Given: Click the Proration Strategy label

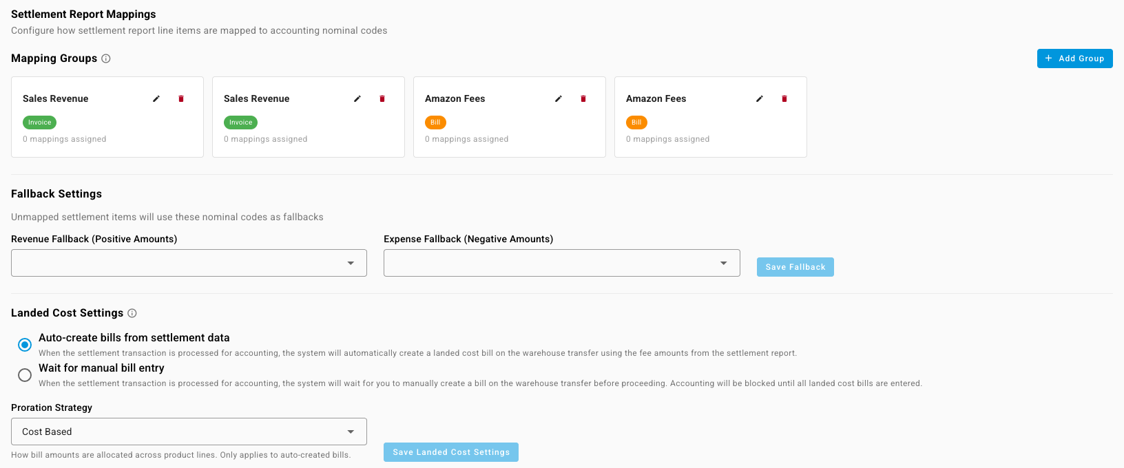Looking at the screenshot, I should click(x=52, y=407).
